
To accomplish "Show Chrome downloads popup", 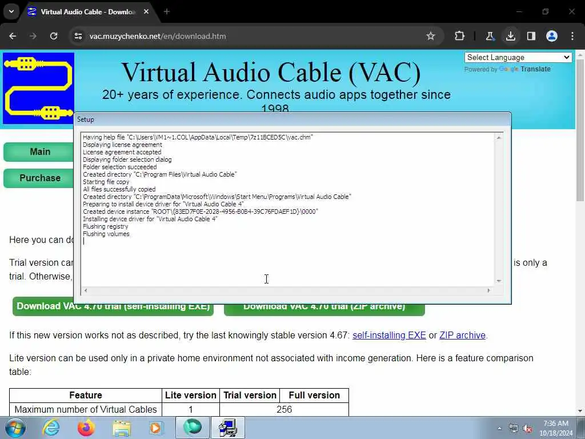I will coord(510,36).
